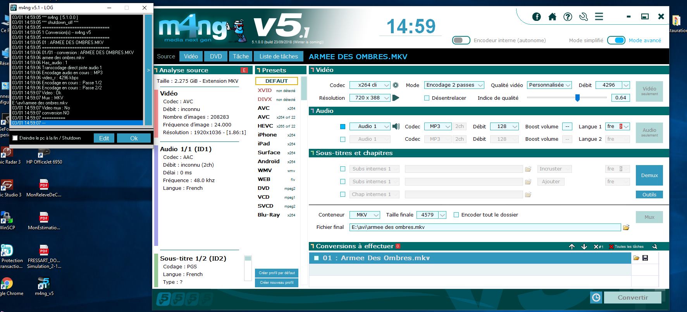Click the speaker icon next to Audio 1
This screenshot has height=312, width=687.
click(396, 126)
